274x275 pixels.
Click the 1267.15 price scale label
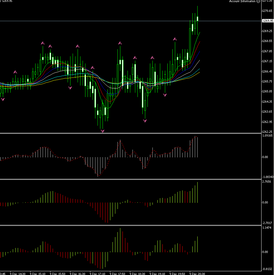click(267, 61)
